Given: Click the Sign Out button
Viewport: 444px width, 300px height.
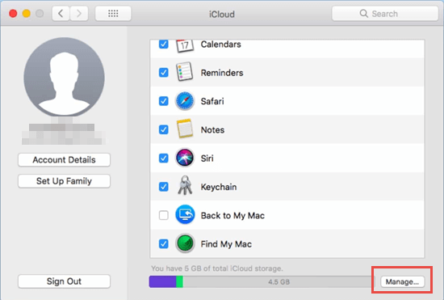Looking at the screenshot, I should [64, 281].
